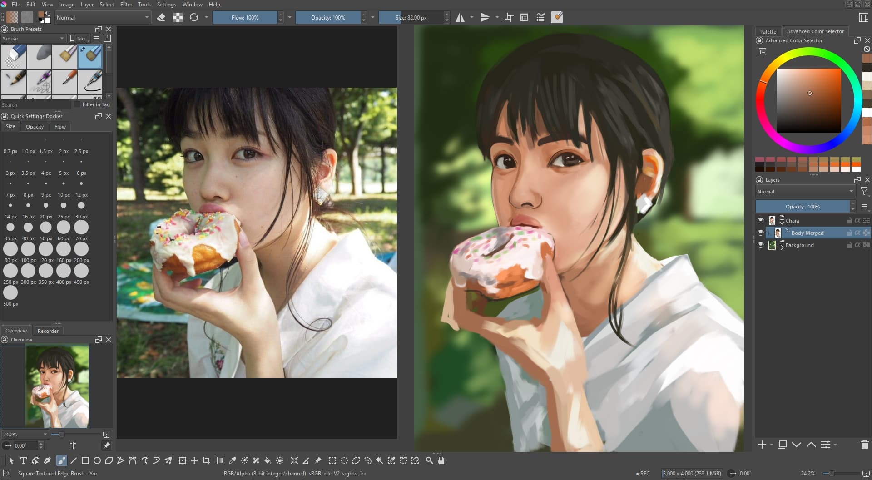This screenshot has width=872, height=480.
Task: Click the horizontal mirror tool icon
Action: pyautogui.click(x=460, y=18)
